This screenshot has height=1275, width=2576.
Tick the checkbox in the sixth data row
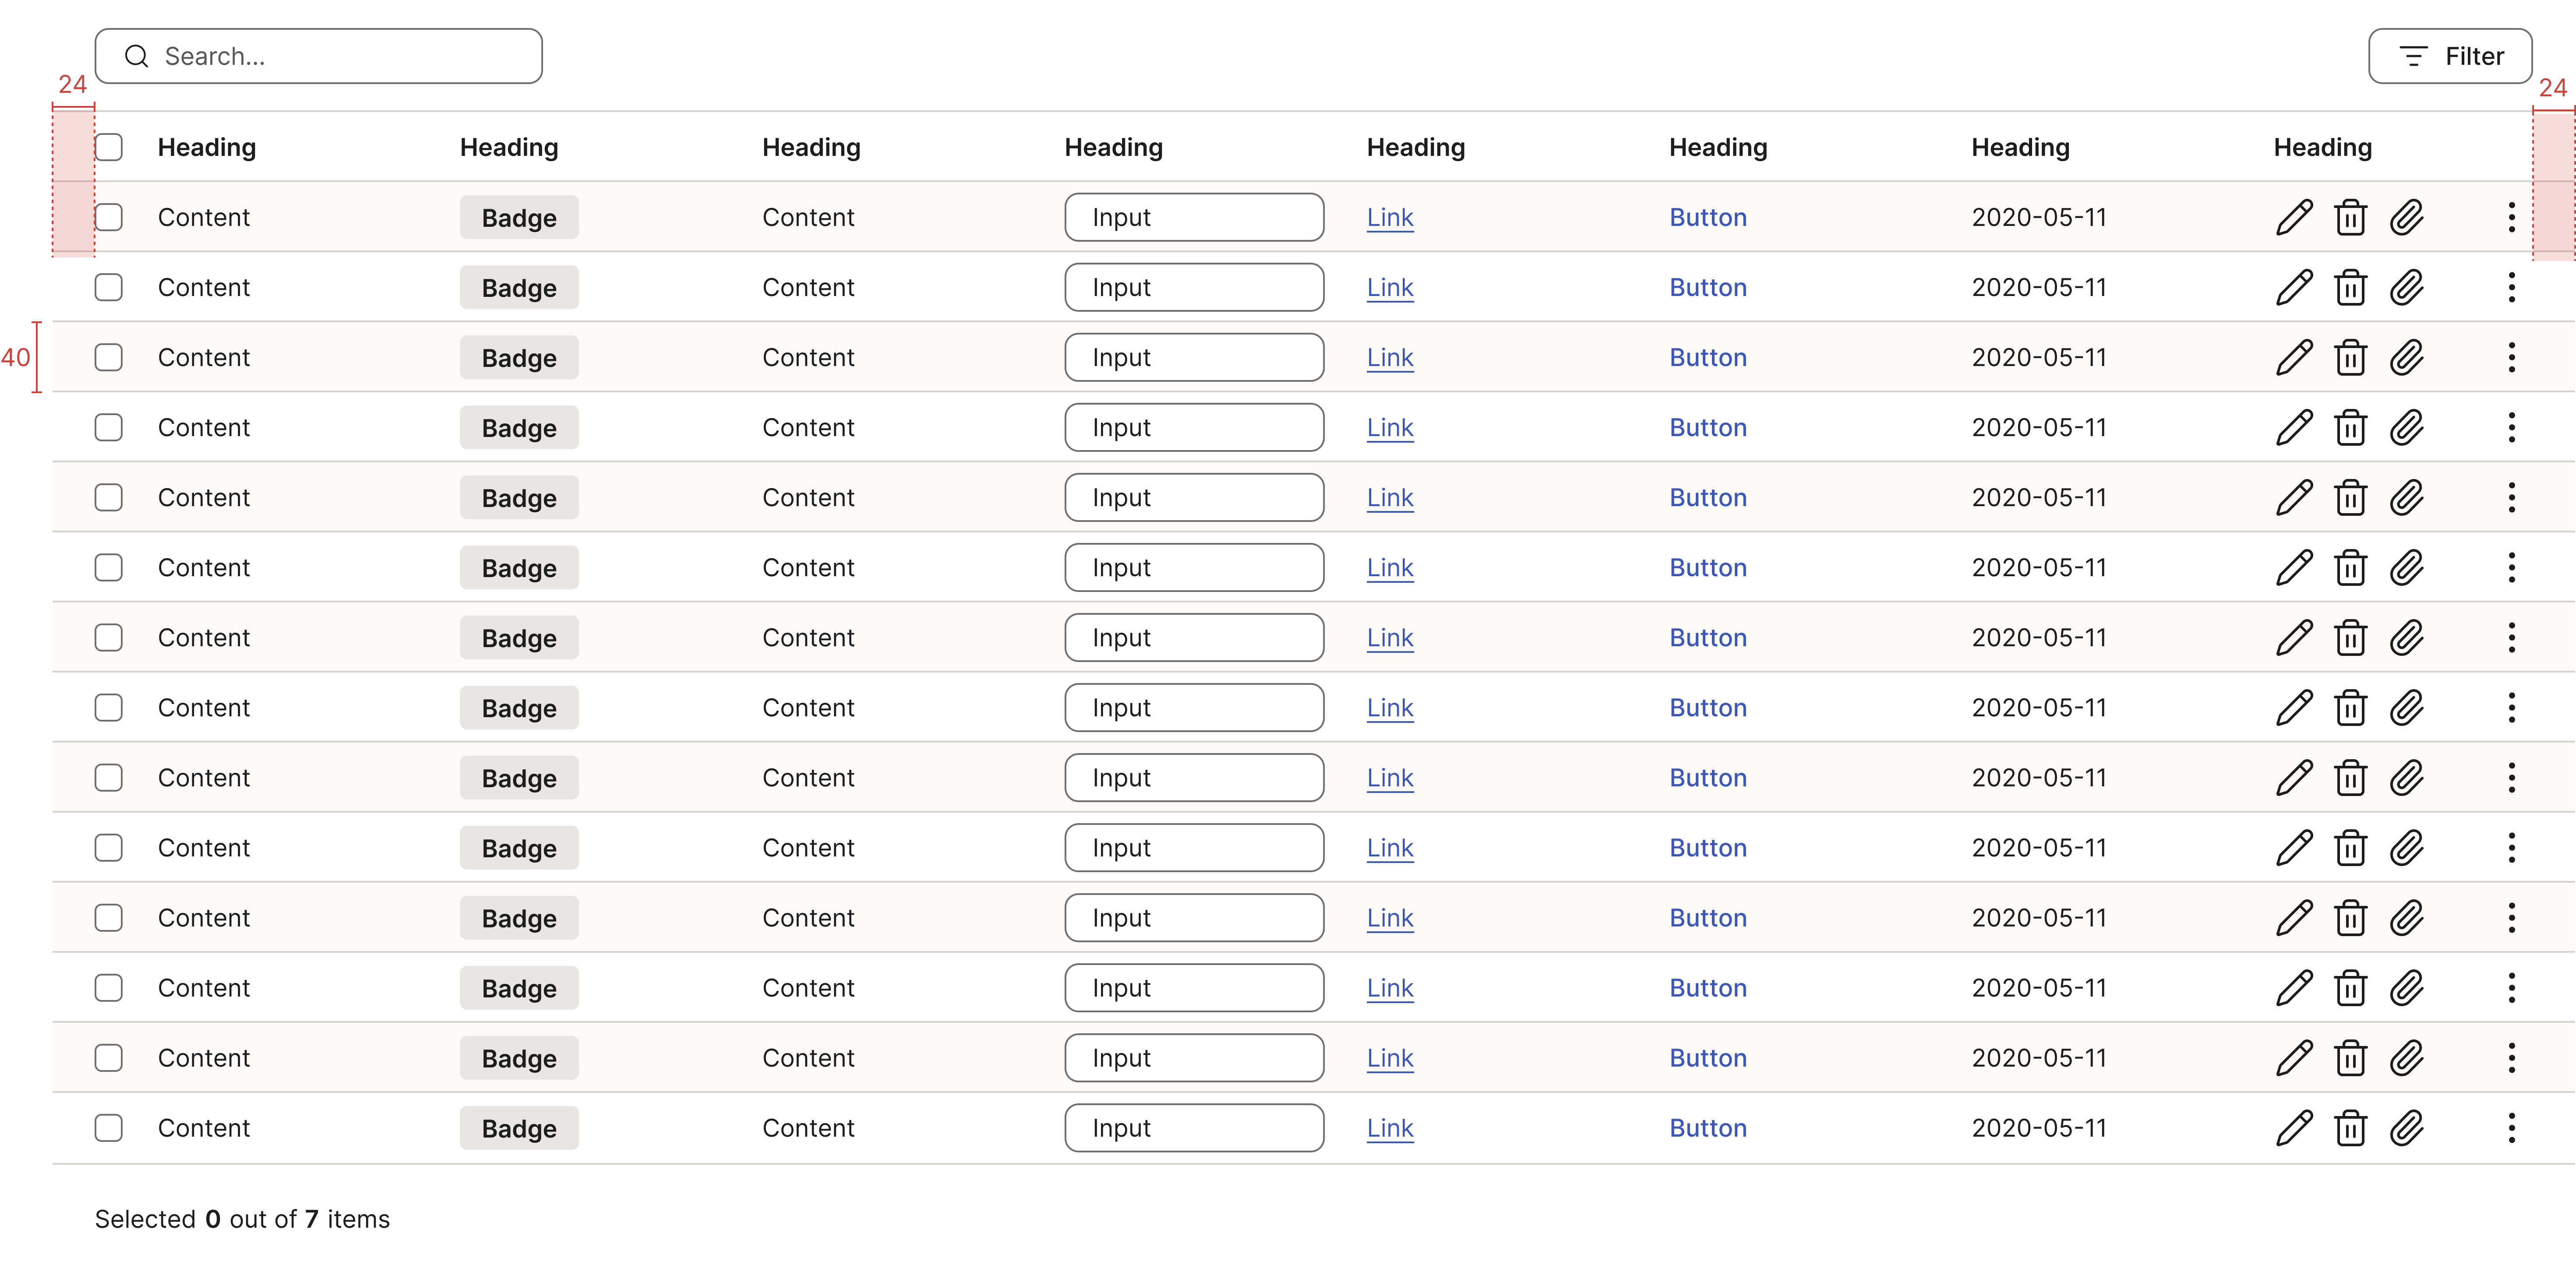pyautogui.click(x=109, y=567)
